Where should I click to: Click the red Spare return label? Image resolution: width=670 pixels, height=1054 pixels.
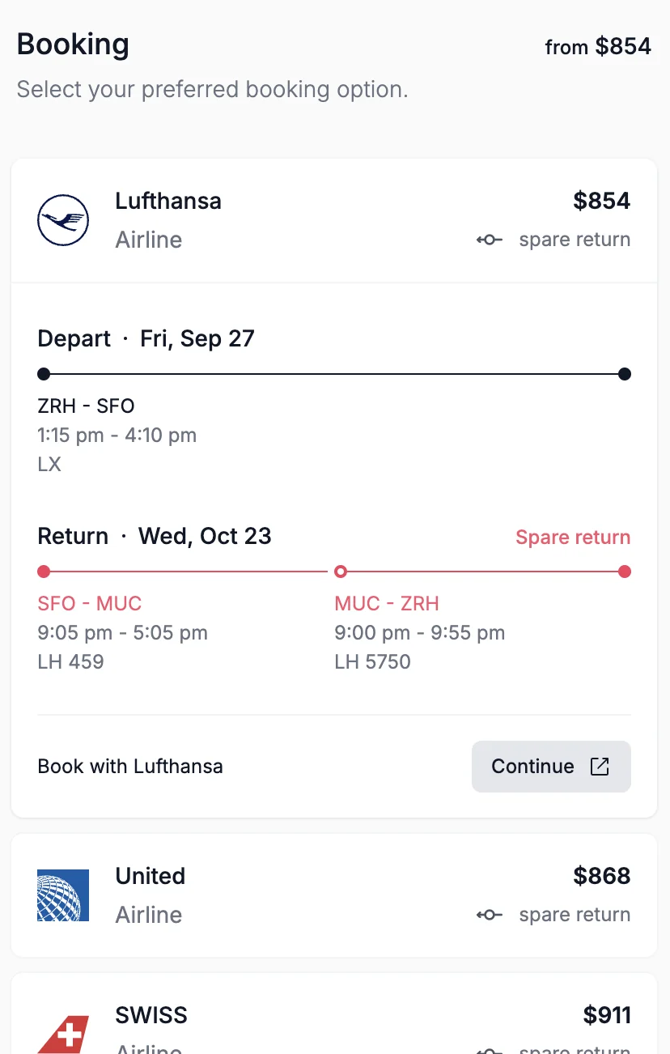point(572,538)
